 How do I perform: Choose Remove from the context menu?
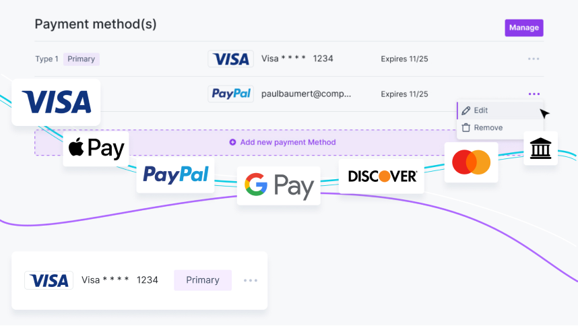click(x=488, y=128)
